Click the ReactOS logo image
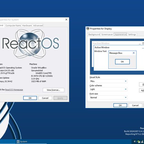Viewport: 144px width, 144px height. click(31, 44)
